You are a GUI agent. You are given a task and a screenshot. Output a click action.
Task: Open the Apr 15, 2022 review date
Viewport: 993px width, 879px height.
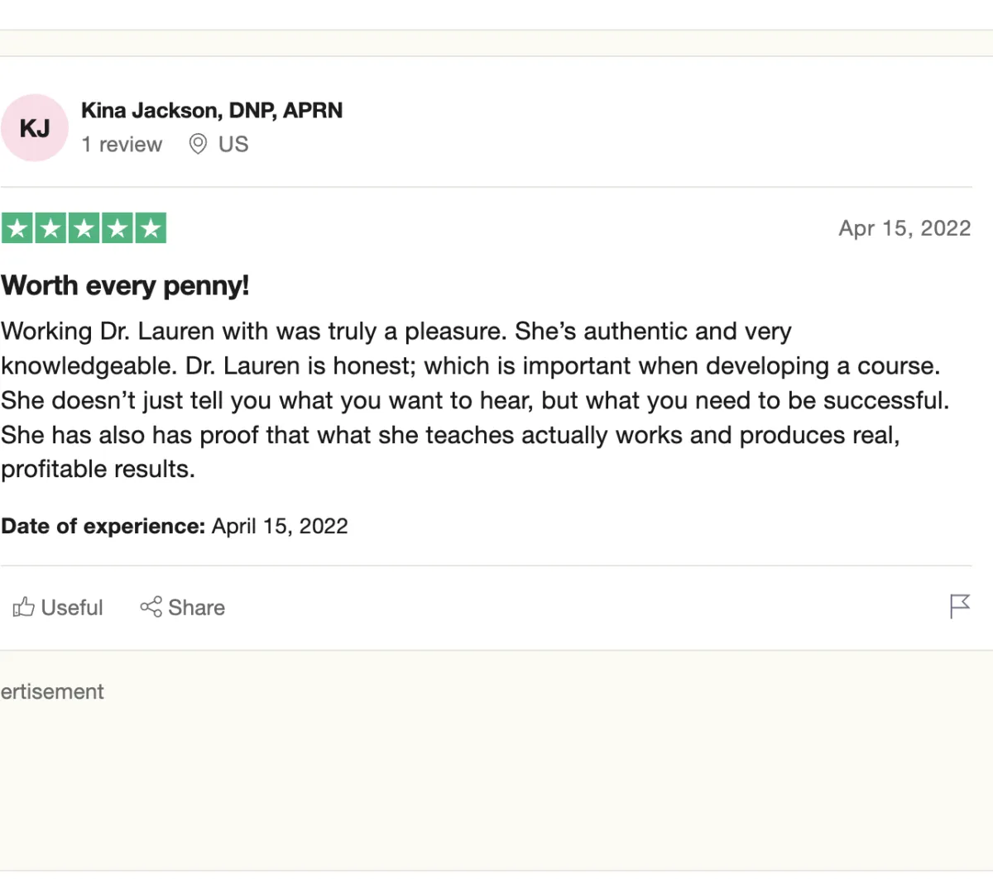click(x=904, y=228)
